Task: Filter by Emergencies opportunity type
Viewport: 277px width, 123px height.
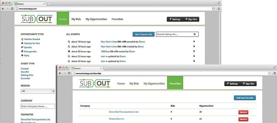Action: [x=30, y=51]
